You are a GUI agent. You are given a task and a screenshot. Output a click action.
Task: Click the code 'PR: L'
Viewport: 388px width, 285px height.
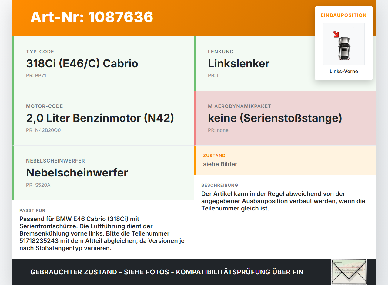pos(214,76)
